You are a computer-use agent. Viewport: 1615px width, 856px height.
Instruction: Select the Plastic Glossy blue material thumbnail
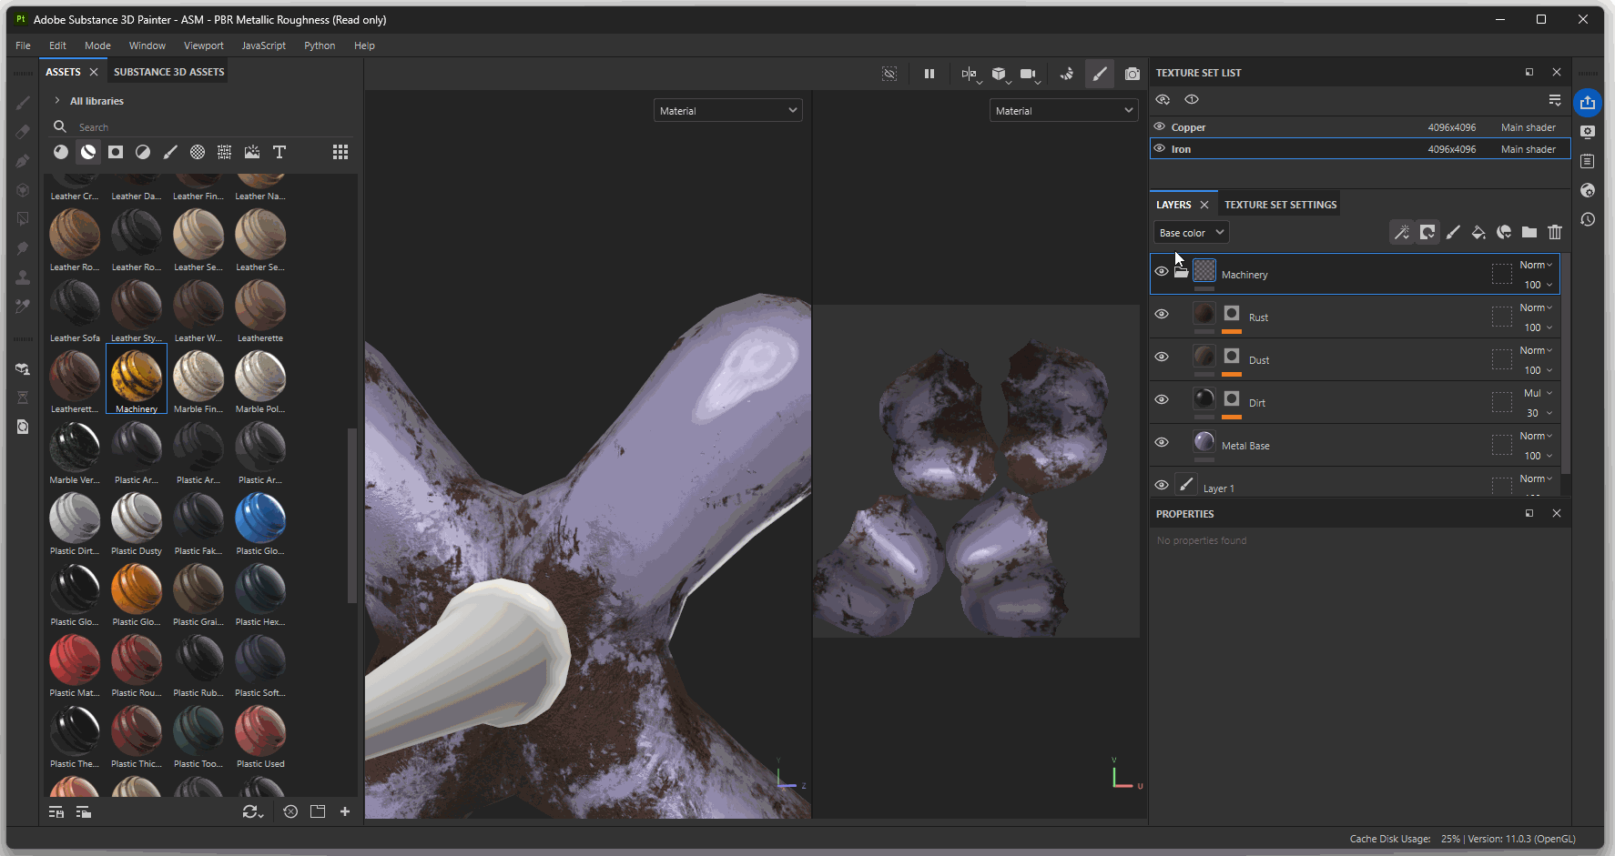[x=260, y=518]
